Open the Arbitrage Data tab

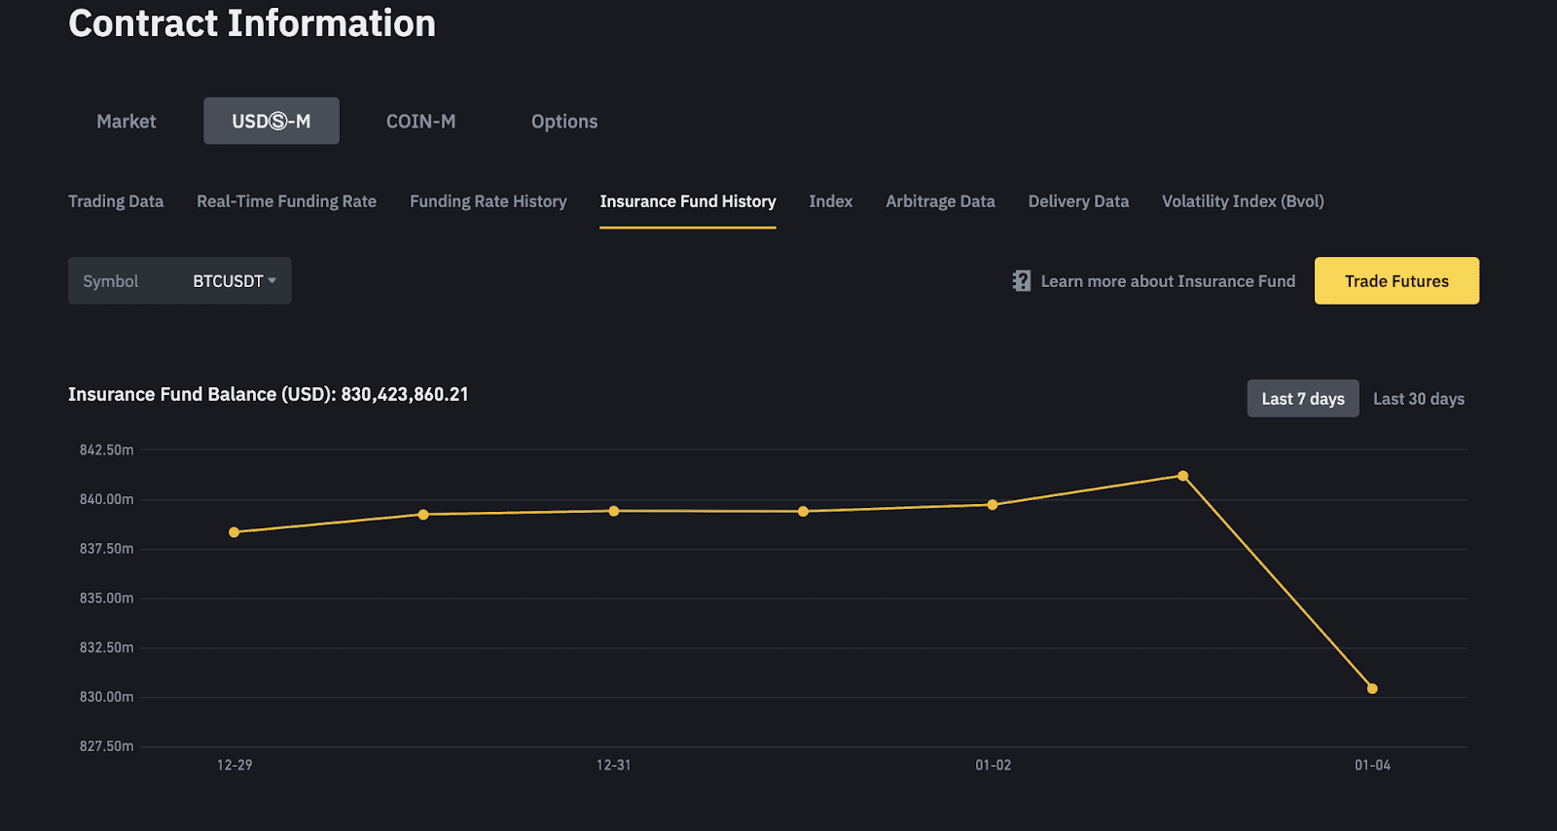[940, 201]
